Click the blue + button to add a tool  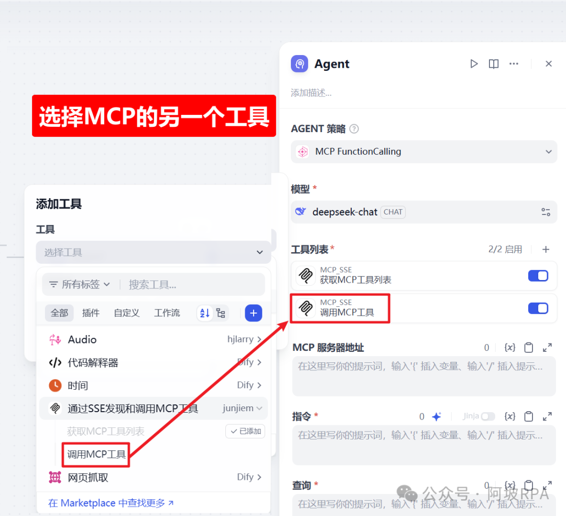tap(253, 313)
